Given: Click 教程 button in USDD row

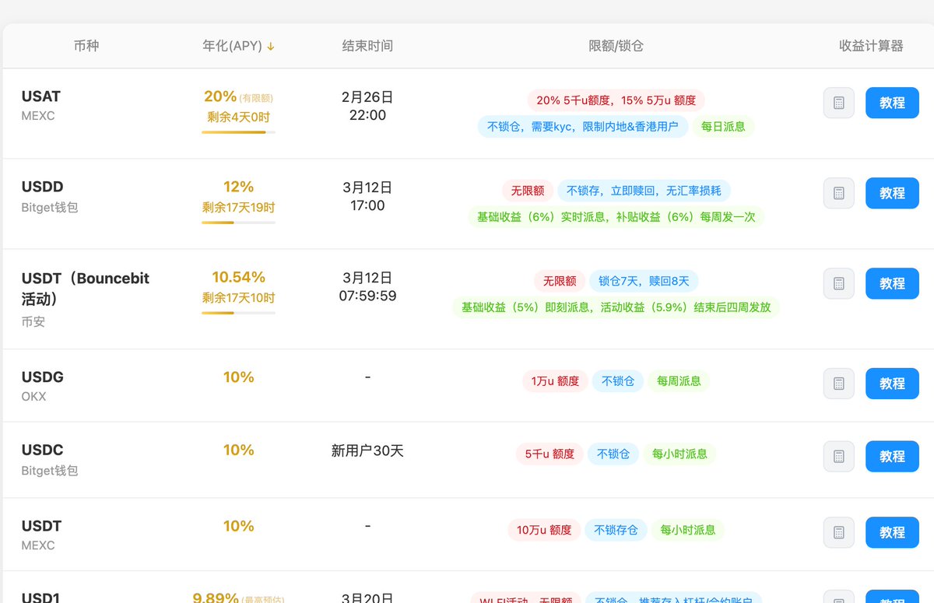Looking at the screenshot, I should (892, 193).
